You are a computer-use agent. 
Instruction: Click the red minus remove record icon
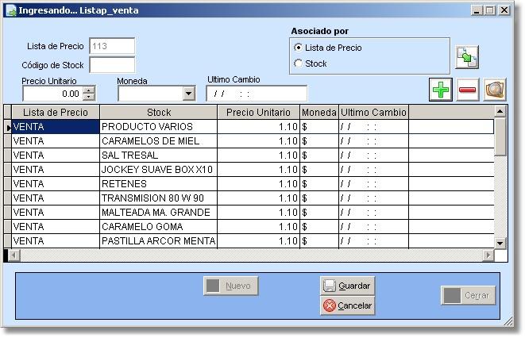468,90
